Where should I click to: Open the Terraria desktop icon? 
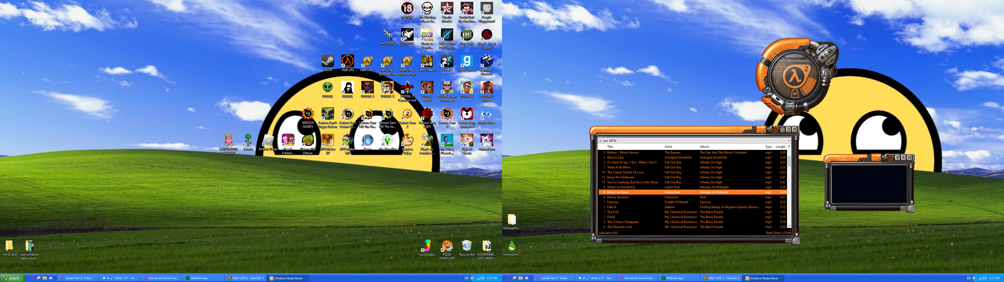[x=248, y=142]
